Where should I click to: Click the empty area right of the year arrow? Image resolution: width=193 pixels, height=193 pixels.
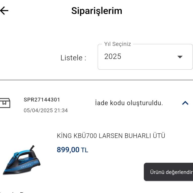[188, 57]
